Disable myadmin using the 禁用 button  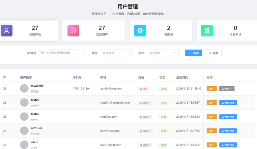(212, 89)
